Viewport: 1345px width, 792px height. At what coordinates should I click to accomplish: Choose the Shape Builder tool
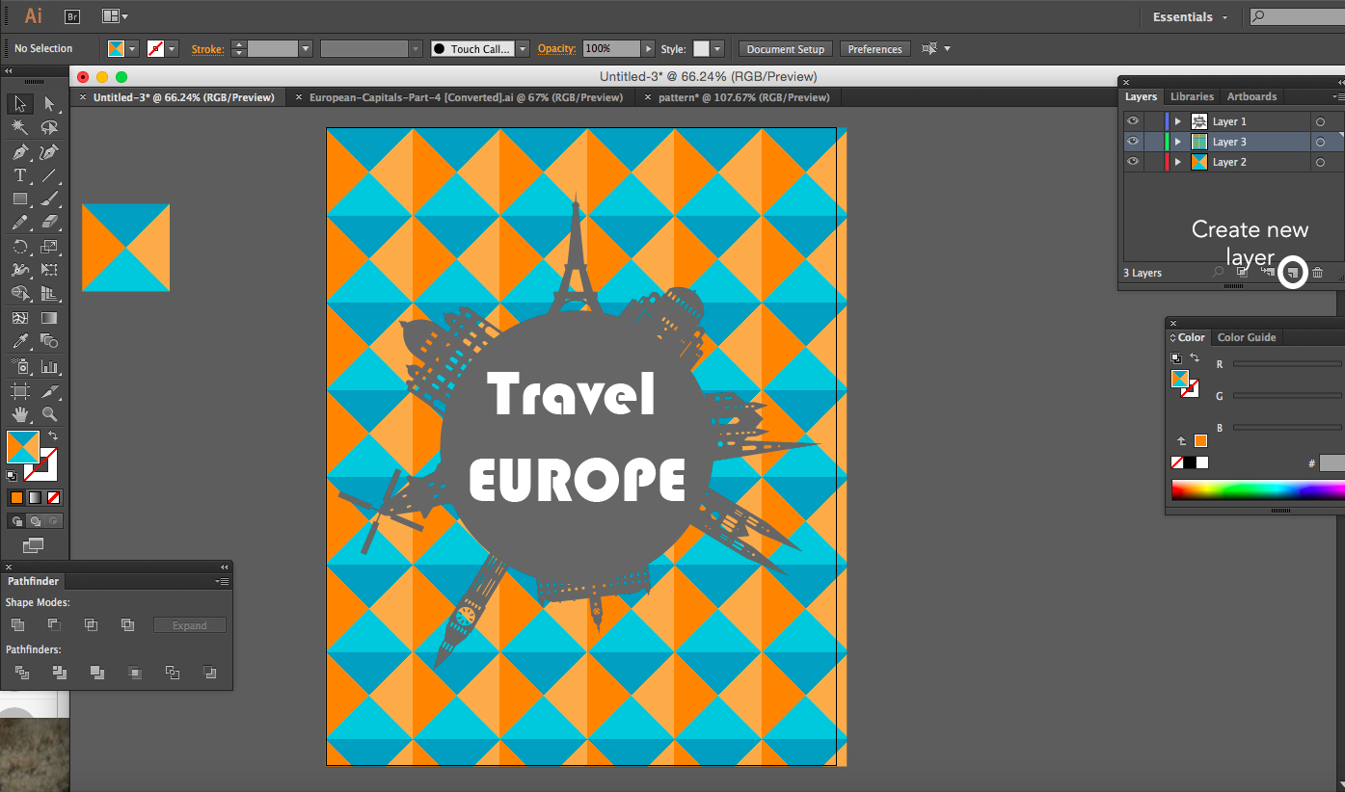point(19,294)
